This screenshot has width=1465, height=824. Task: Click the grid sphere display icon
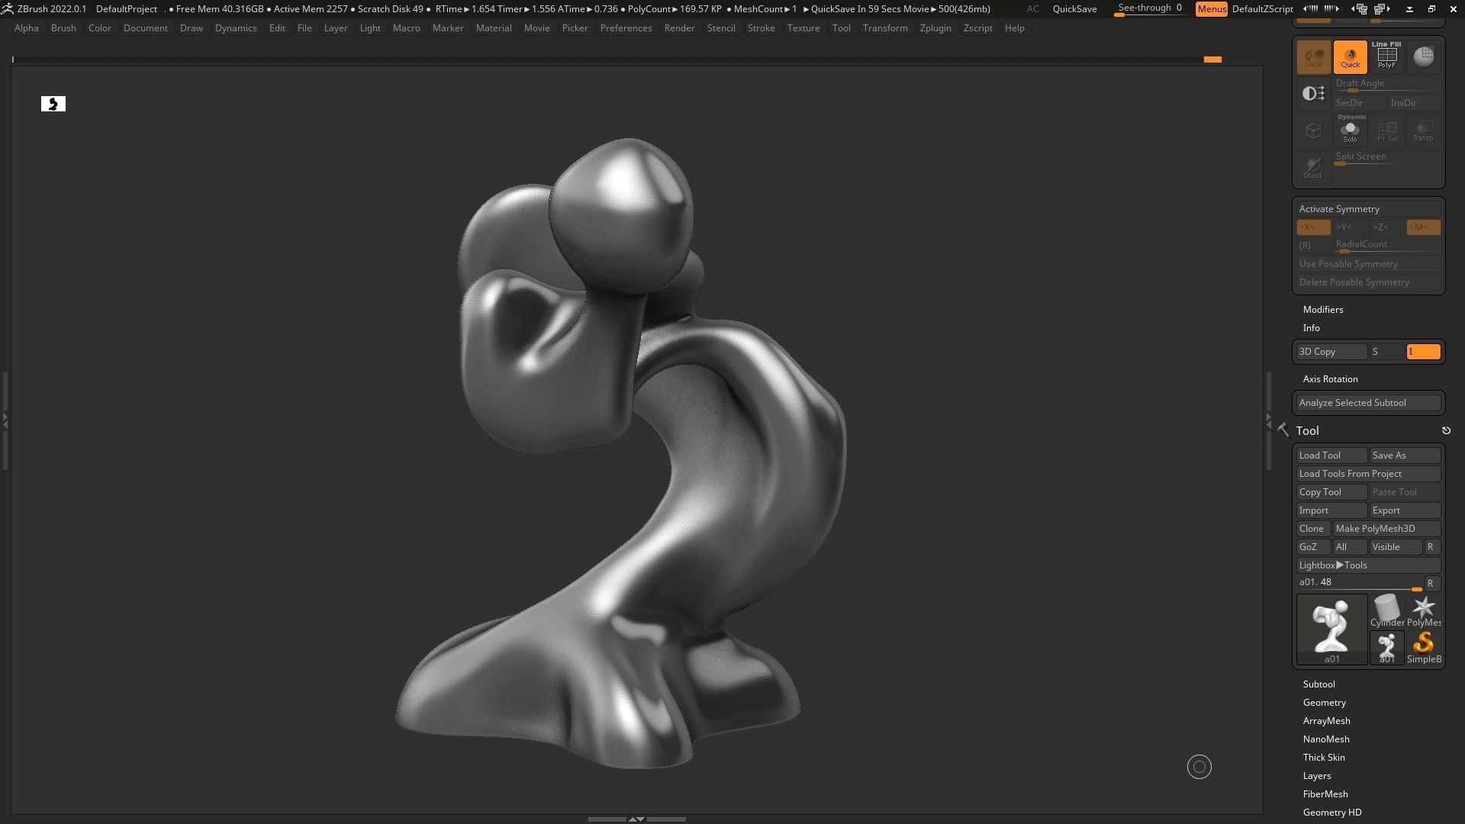pos(1423,57)
